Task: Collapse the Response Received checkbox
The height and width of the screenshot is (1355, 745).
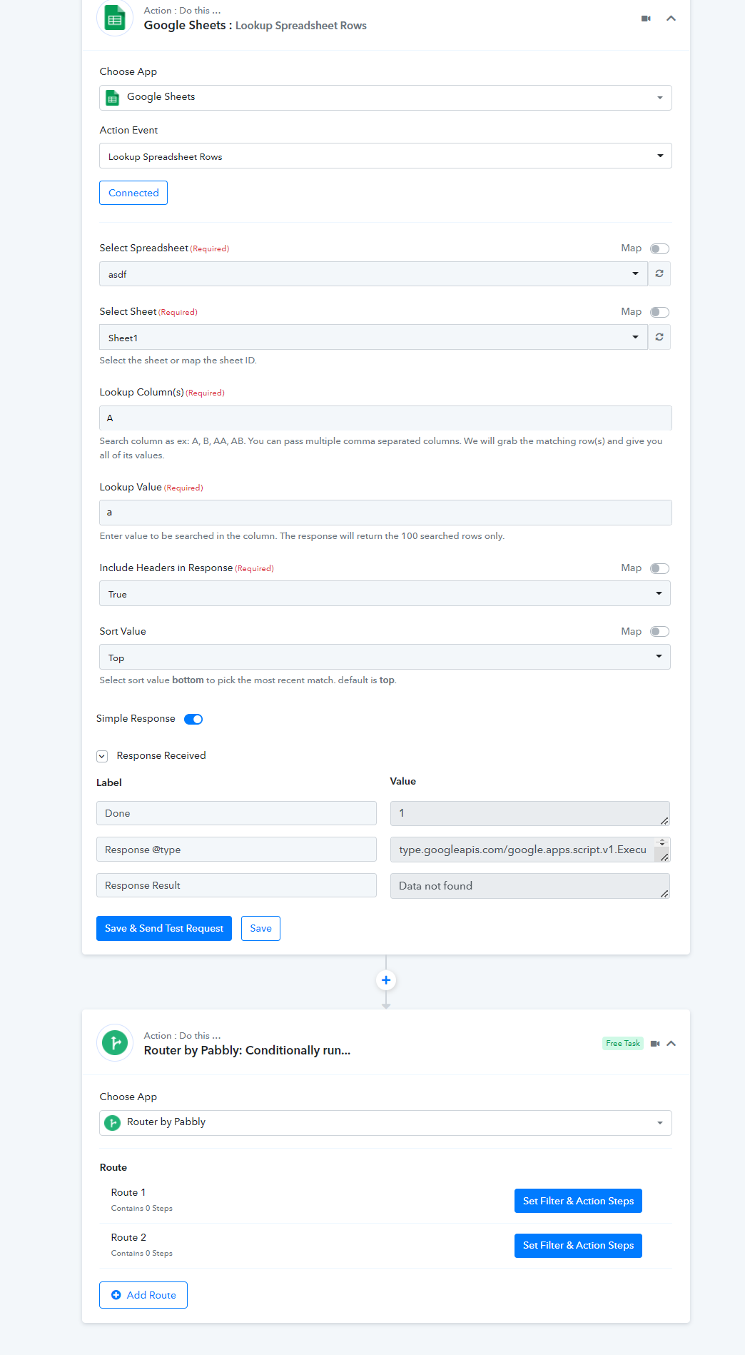Action: tap(102, 756)
